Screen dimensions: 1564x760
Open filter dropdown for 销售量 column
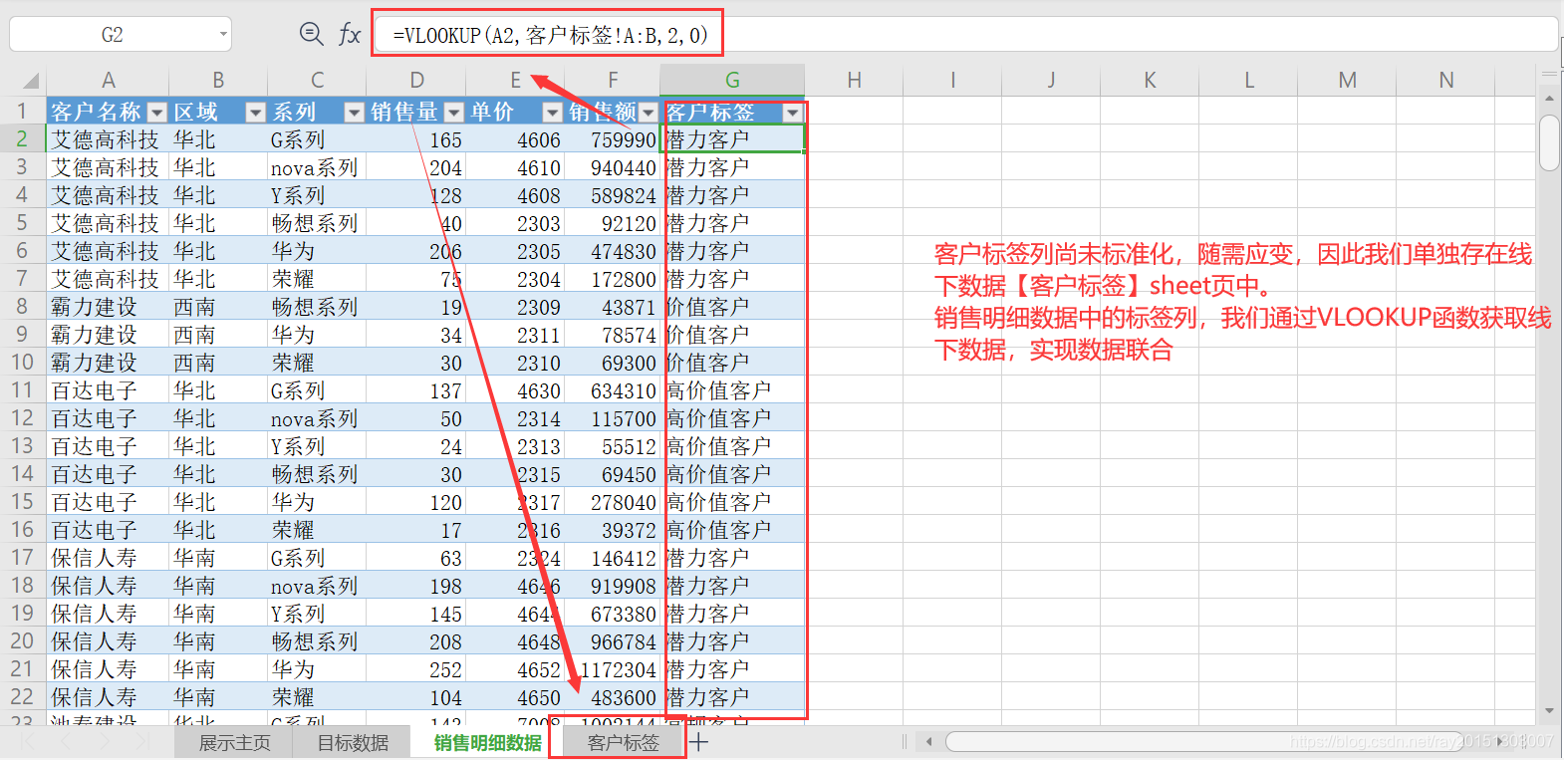(x=453, y=112)
